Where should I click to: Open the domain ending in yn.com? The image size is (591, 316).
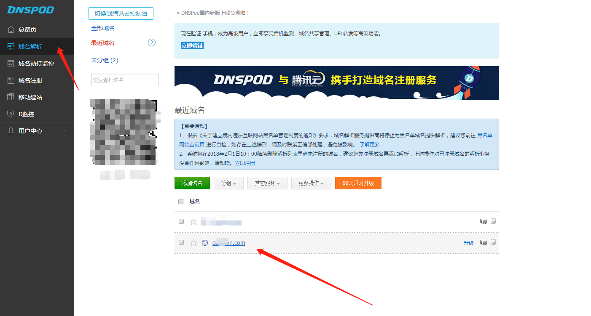click(x=229, y=243)
